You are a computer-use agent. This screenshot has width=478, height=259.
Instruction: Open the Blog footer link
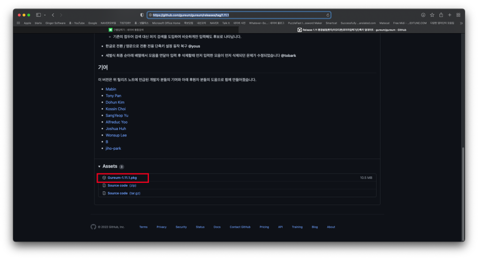coord(315,227)
